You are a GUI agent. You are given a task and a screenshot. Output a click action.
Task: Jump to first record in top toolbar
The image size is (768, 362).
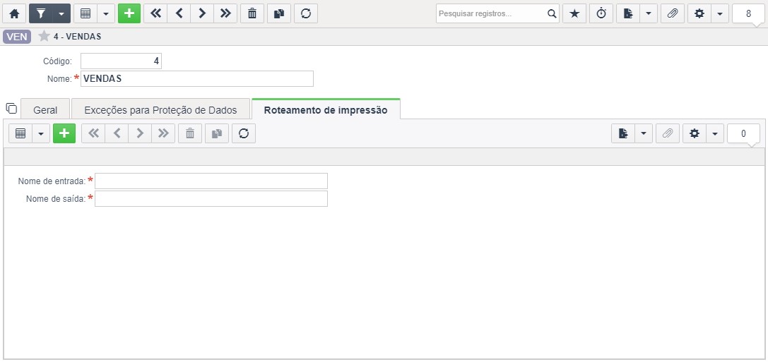(155, 13)
